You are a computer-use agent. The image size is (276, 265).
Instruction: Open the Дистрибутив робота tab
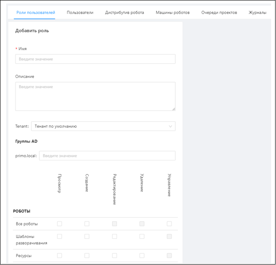coord(124,12)
